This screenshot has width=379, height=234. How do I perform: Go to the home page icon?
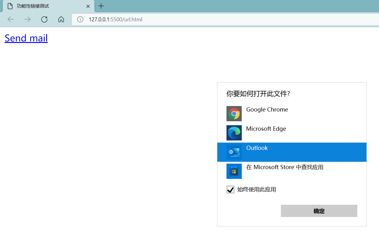[x=61, y=19]
